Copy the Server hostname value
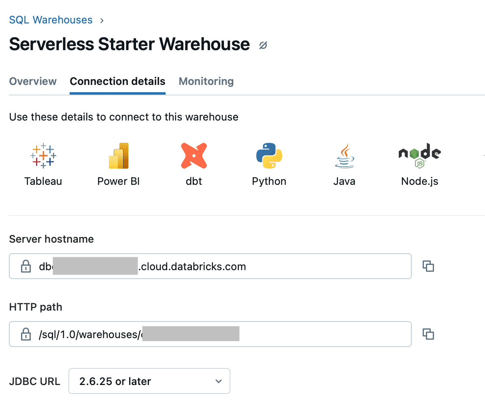The height and width of the screenshot is (402, 485). [428, 266]
